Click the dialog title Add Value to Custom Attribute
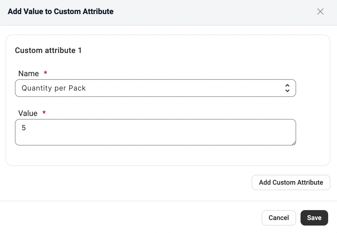The height and width of the screenshot is (233, 337). tap(60, 12)
